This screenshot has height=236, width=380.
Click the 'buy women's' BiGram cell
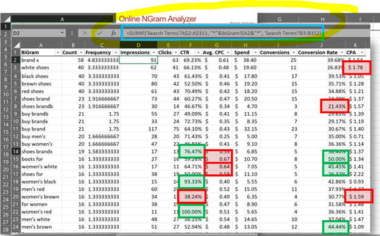(x=40, y=144)
